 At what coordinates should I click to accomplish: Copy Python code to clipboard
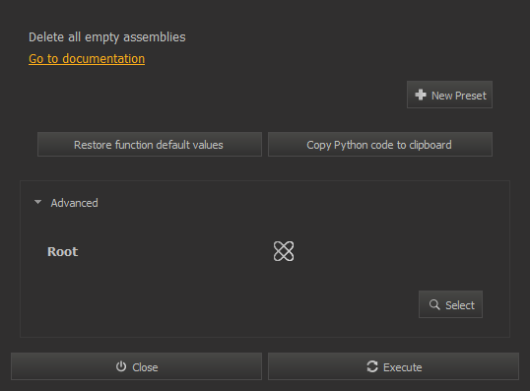[380, 145]
